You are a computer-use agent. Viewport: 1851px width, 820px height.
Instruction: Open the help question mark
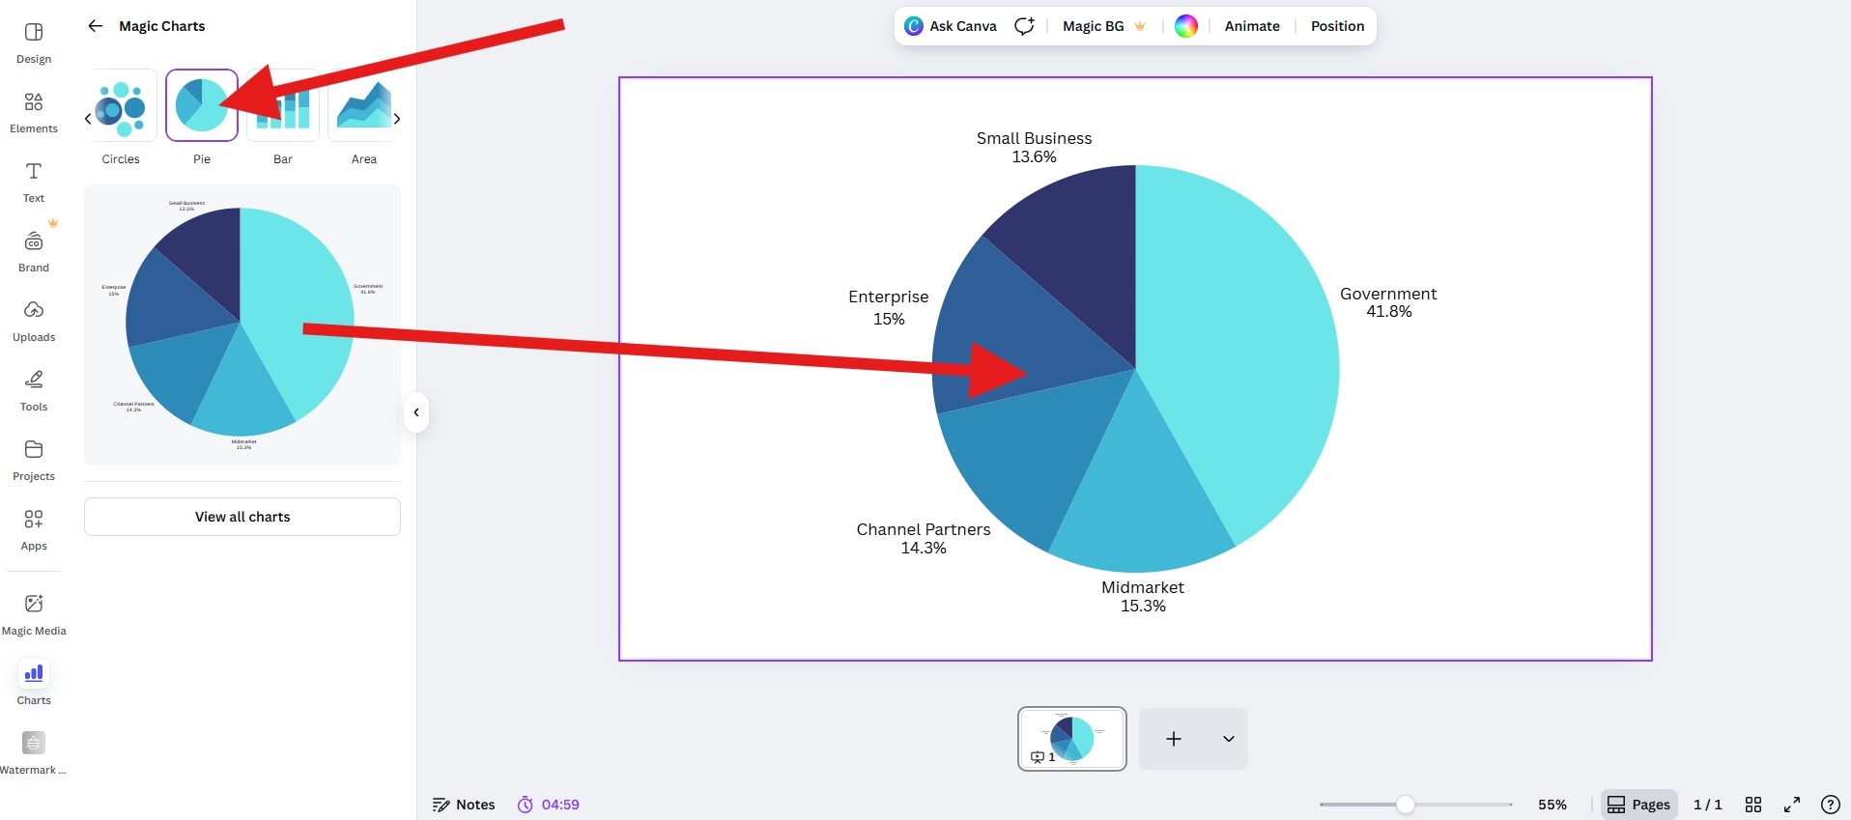click(x=1830, y=805)
